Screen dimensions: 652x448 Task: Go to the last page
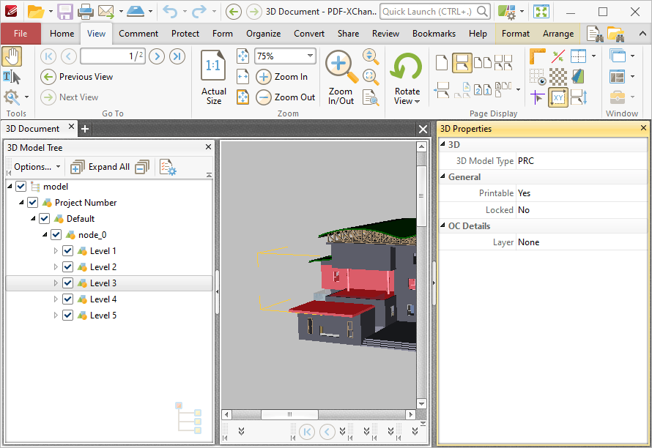pos(177,56)
